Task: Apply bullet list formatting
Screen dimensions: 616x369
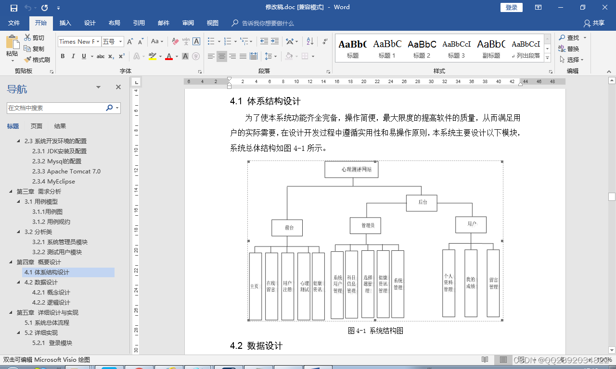Action: (211, 41)
